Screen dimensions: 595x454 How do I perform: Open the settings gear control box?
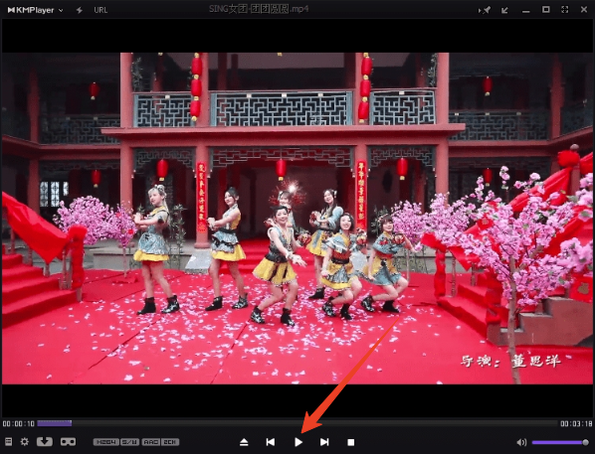25,441
